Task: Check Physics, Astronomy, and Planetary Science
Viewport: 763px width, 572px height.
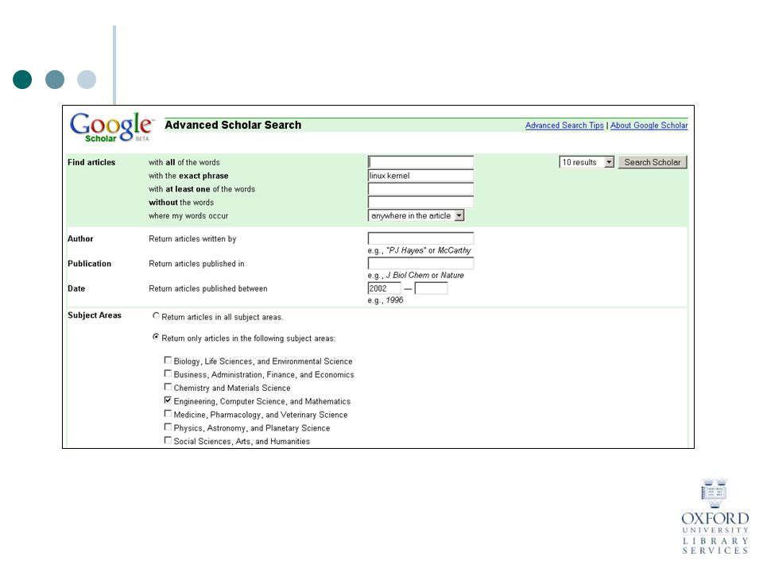Action: pos(168,427)
